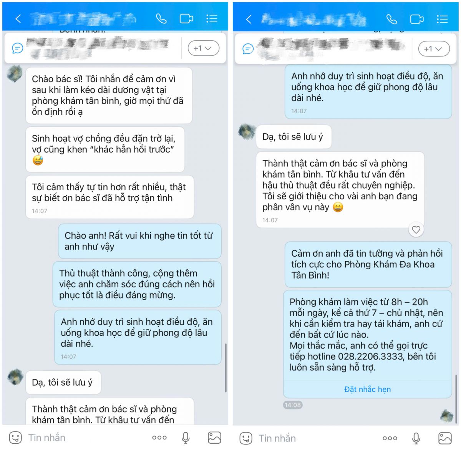Viewport: 461px width, 461px height.
Task: Start video call in right chat header
Action: [x=416, y=19]
